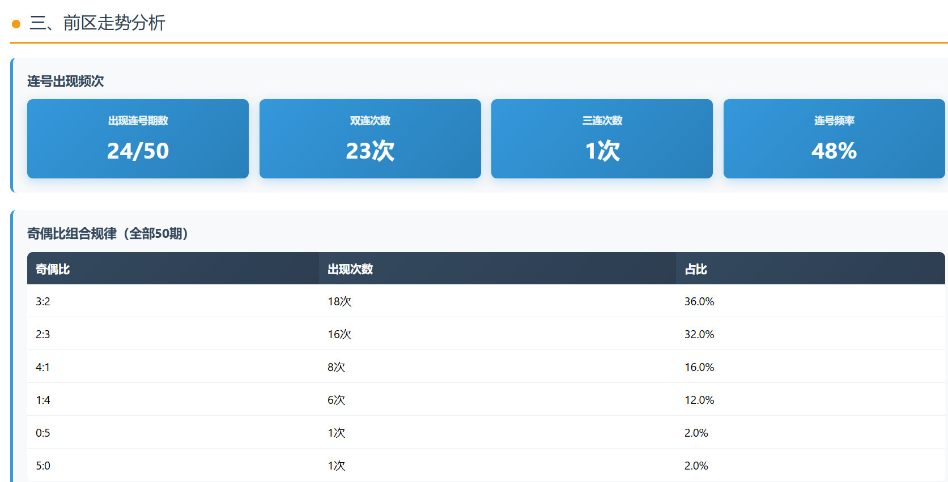Click the 奇偶比 column header
948x482 pixels.
[53, 269]
